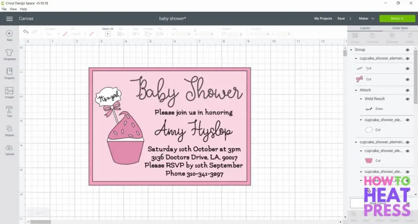
Task: Click the Delete icon in Layers panel
Action: [x=410, y=35]
